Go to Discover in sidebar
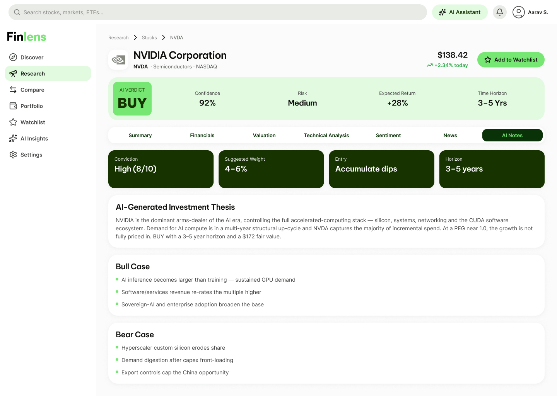Viewport: 557px width, 396px height. [x=48, y=57]
